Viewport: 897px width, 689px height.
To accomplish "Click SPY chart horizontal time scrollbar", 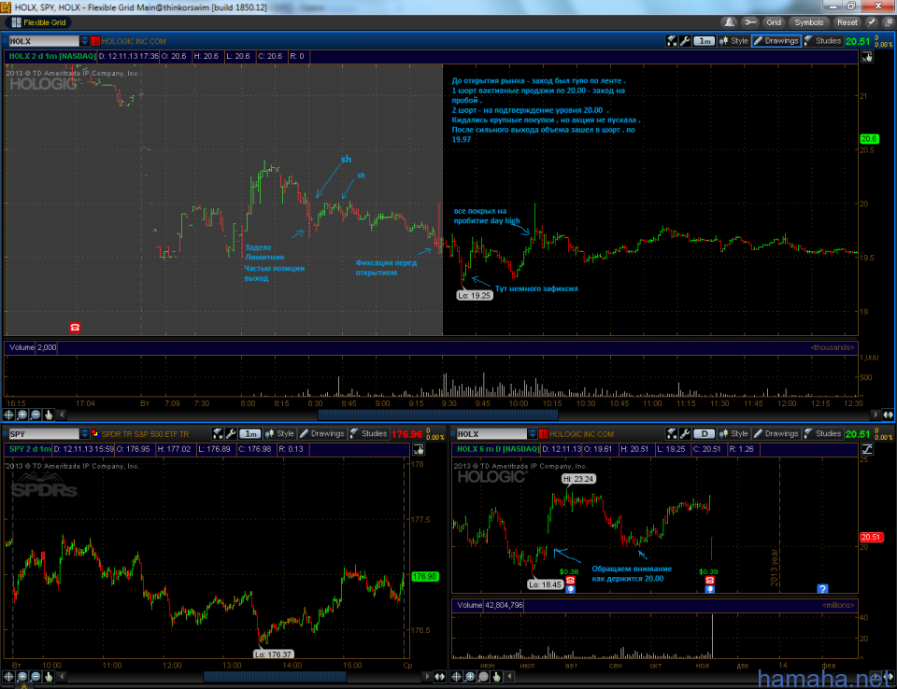I will point(275,677).
